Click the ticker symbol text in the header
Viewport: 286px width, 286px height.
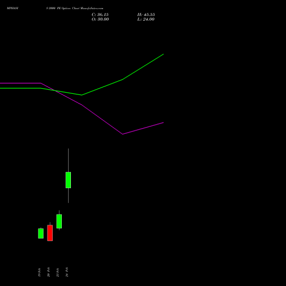click(x=13, y=9)
